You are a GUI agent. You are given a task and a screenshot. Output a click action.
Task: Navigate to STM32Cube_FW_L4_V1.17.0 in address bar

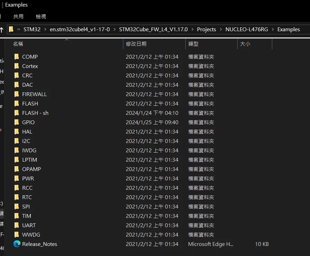point(153,29)
